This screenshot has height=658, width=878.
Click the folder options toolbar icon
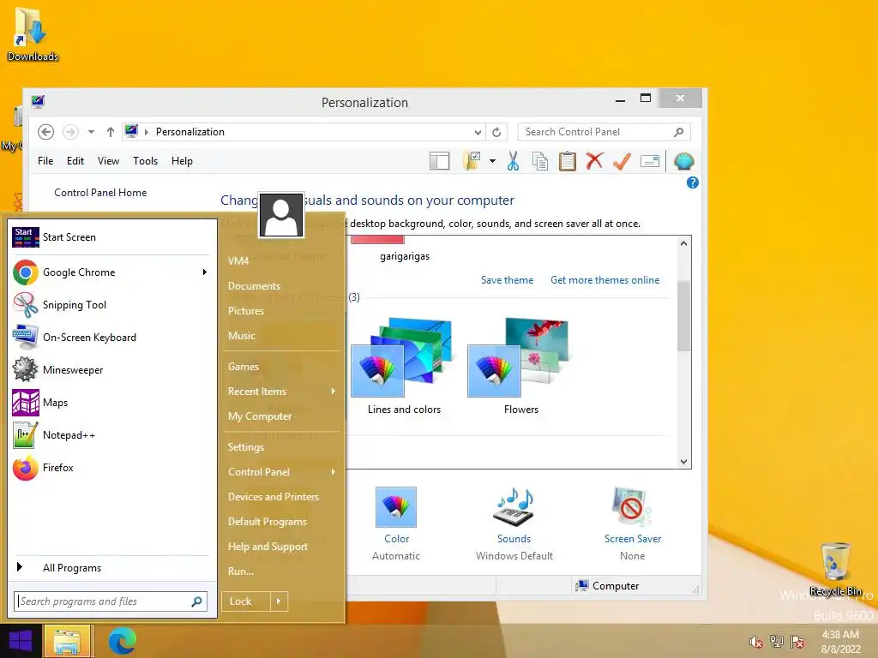pos(472,161)
